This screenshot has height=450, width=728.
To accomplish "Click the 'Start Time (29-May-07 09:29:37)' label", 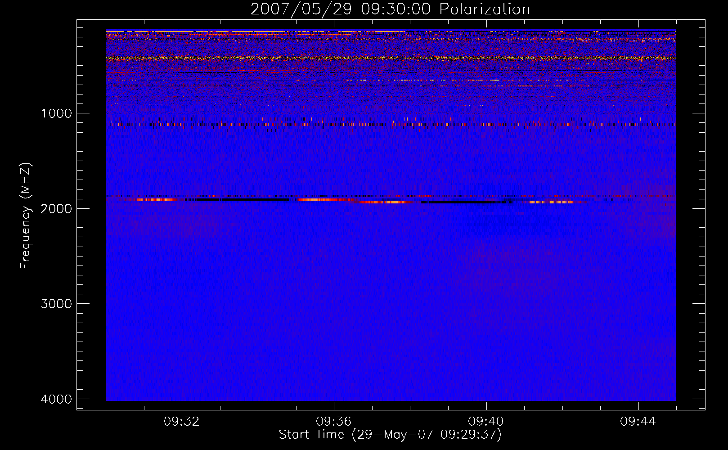I will coord(390,435).
